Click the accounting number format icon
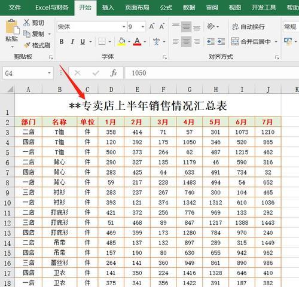299x287 pixels. (288, 42)
